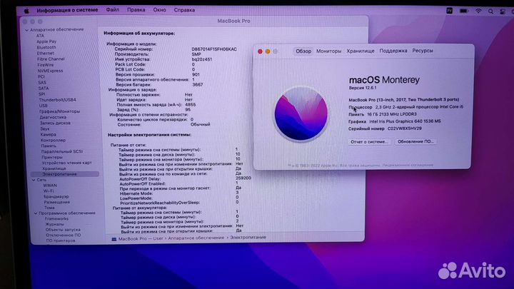
Task: Collapse the Программное обеспечение section
Action: [36, 213]
